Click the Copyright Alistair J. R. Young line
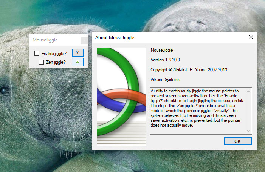This screenshot has width=265, height=172. point(189,70)
